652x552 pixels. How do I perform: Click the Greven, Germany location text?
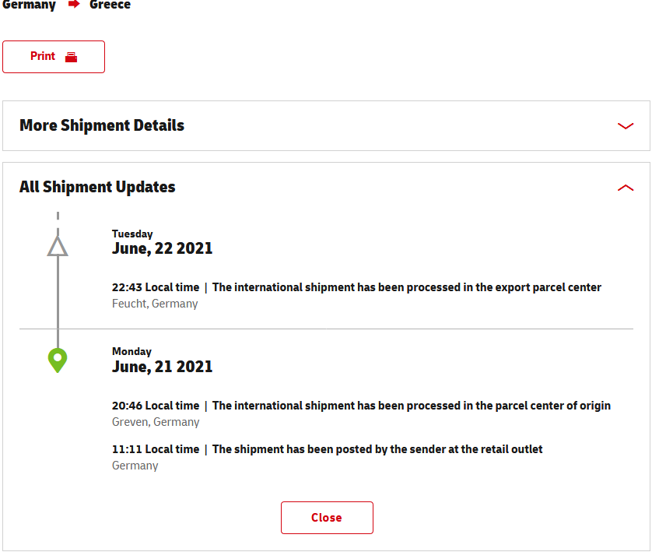156,422
